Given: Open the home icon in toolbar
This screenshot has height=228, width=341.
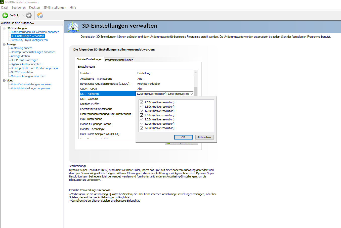Looking at the screenshot, I should (40, 15).
